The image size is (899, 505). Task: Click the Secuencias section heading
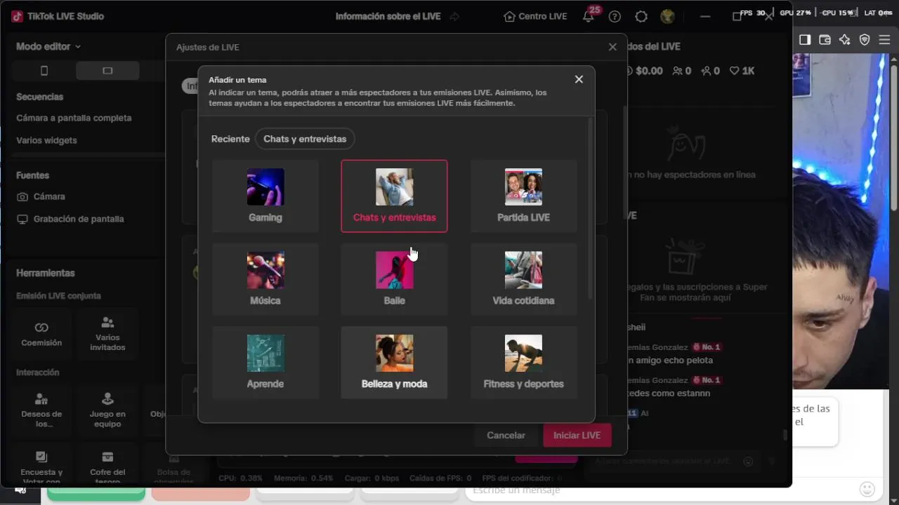40,97
